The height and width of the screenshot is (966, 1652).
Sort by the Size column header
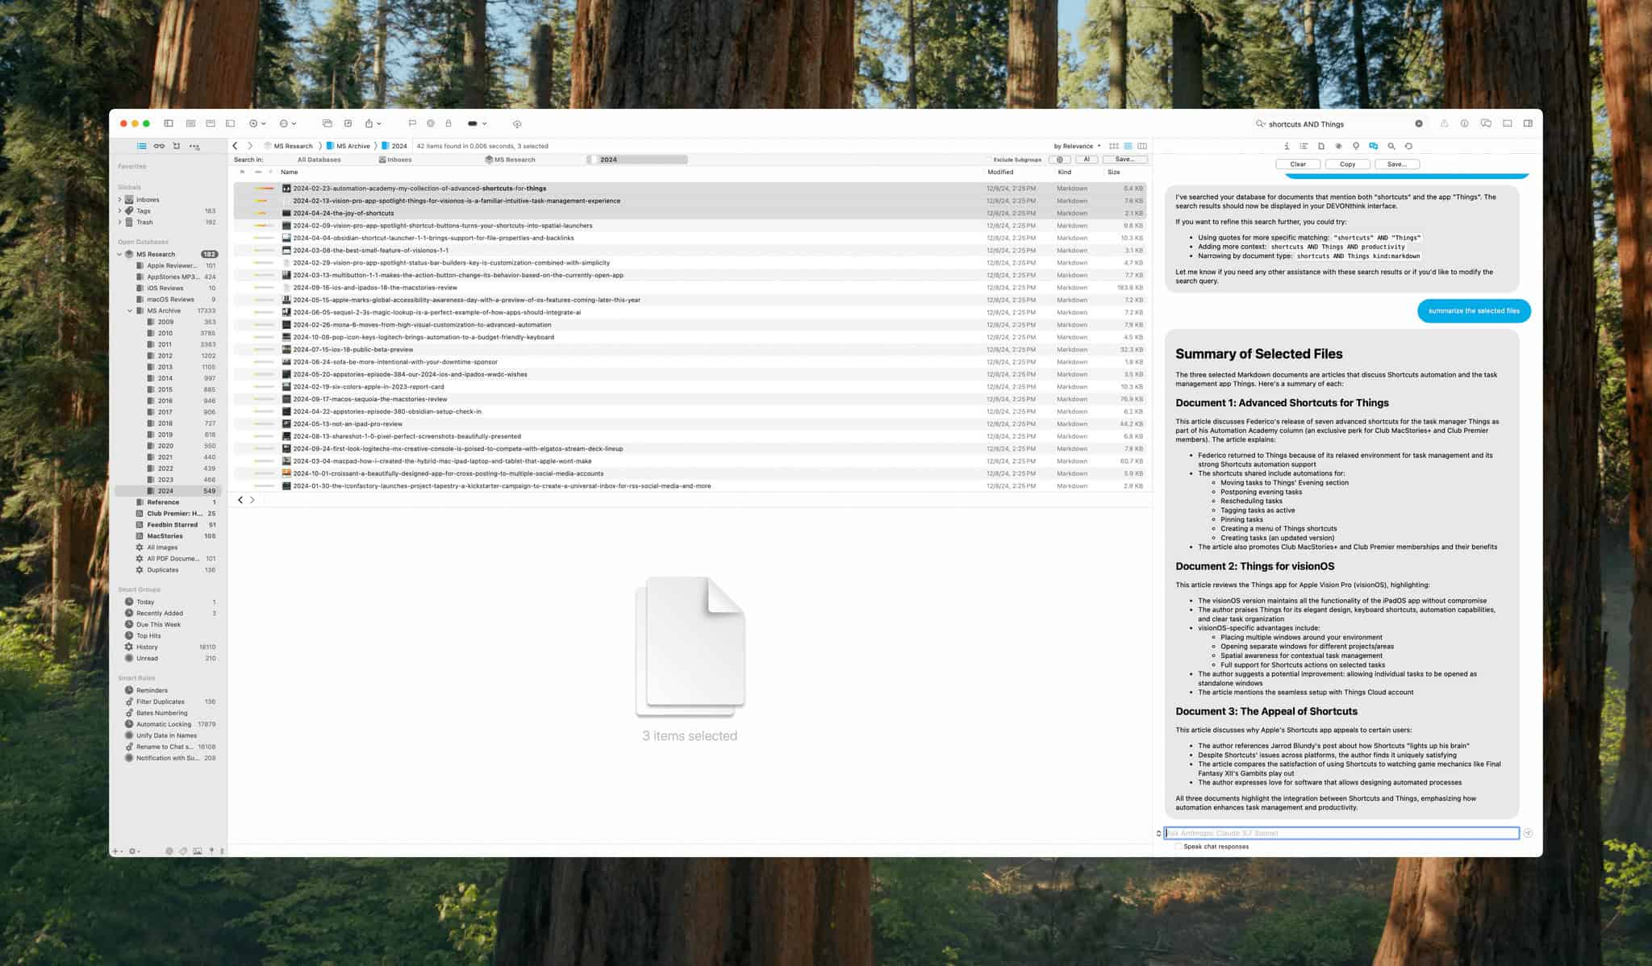(x=1113, y=172)
